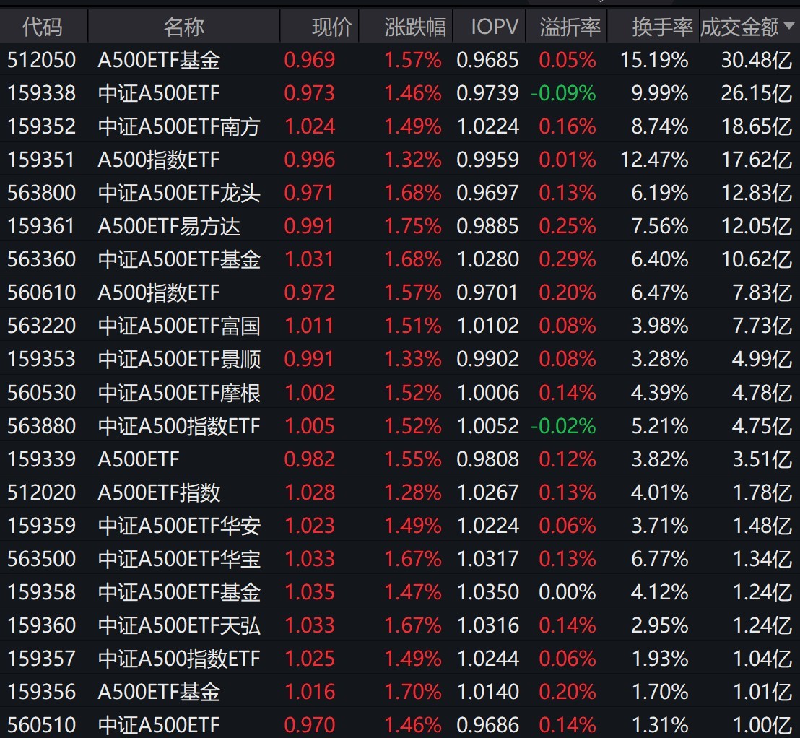This screenshot has height=738, width=800.
Task: Select the 中证A500ETF富国 row
Action: coord(178,326)
